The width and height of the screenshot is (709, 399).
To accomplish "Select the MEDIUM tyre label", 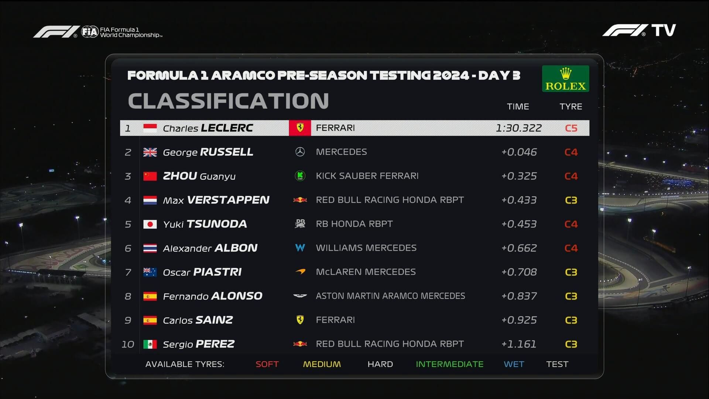I will pos(322,364).
